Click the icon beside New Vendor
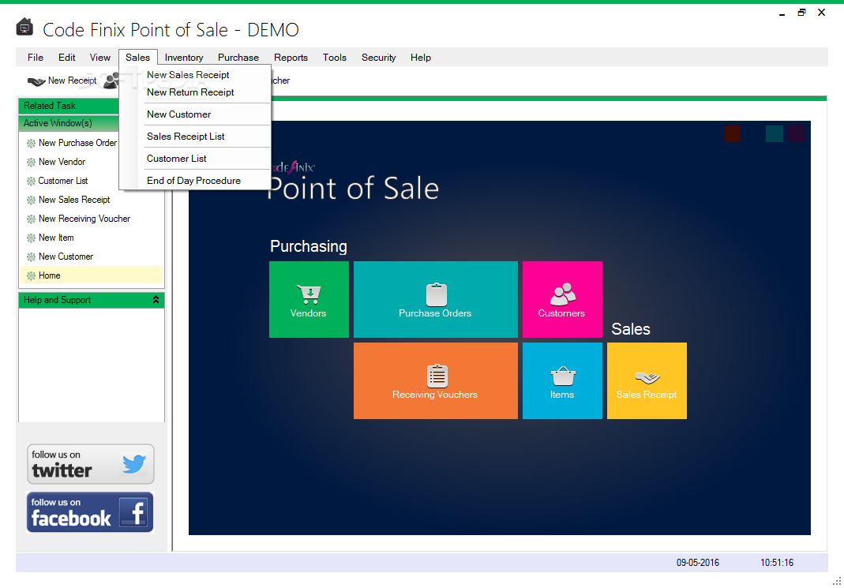844x588 pixels. pyautogui.click(x=32, y=162)
